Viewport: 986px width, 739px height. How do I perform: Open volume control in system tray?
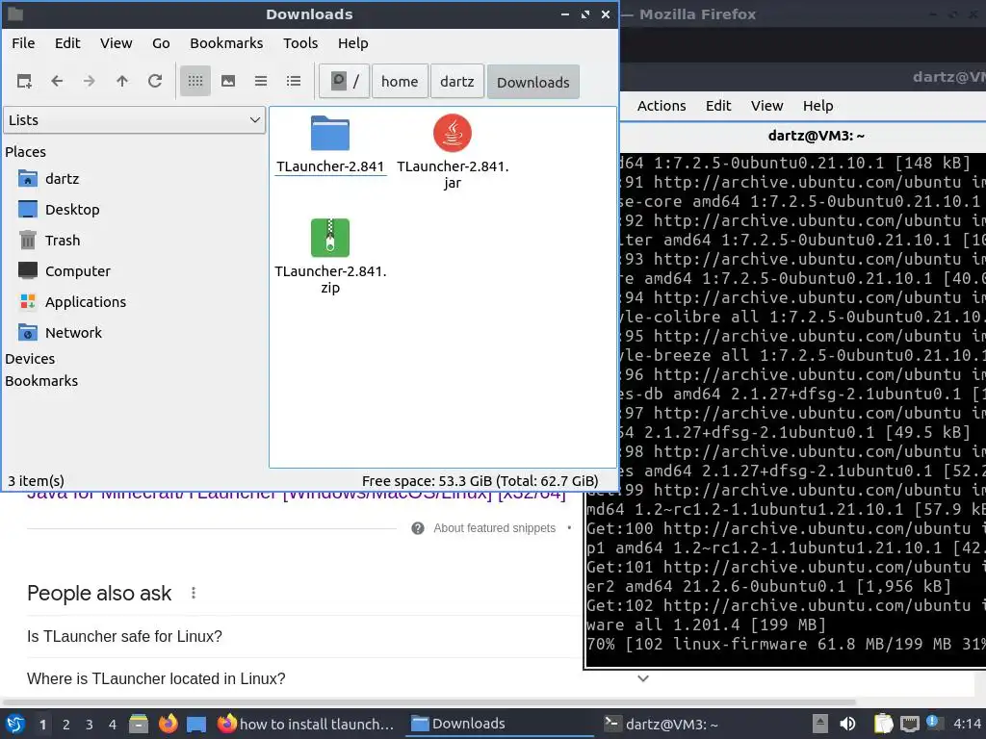(x=847, y=724)
